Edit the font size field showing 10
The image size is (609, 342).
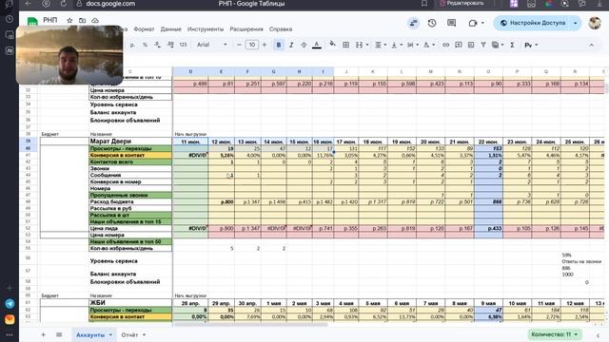coord(251,45)
